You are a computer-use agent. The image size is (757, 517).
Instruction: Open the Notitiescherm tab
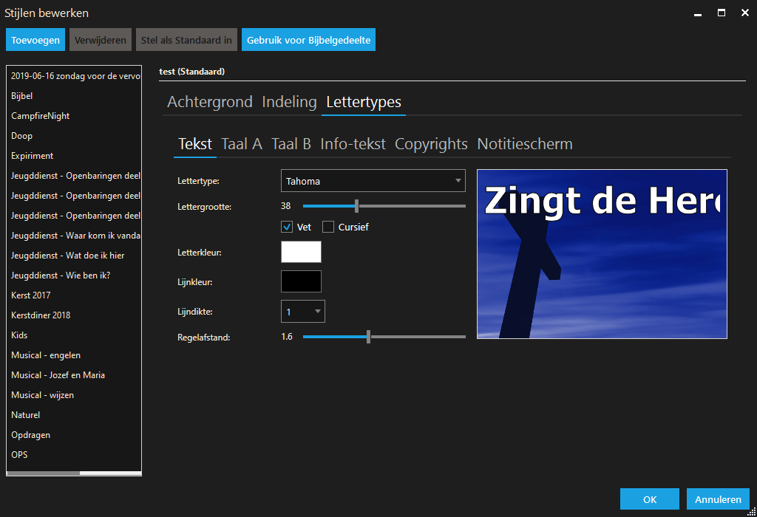point(525,144)
